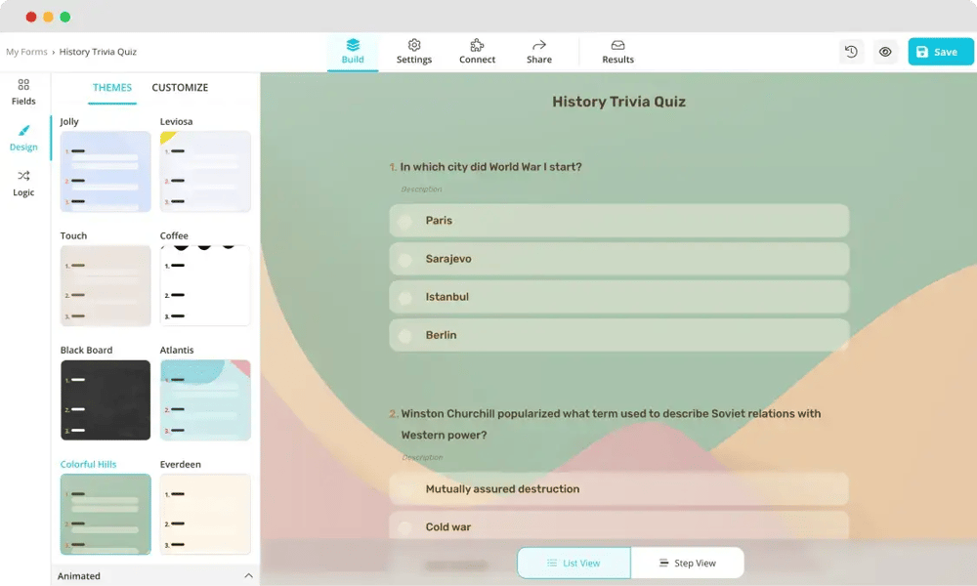Click the Share arrow icon

pyautogui.click(x=539, y=46)
